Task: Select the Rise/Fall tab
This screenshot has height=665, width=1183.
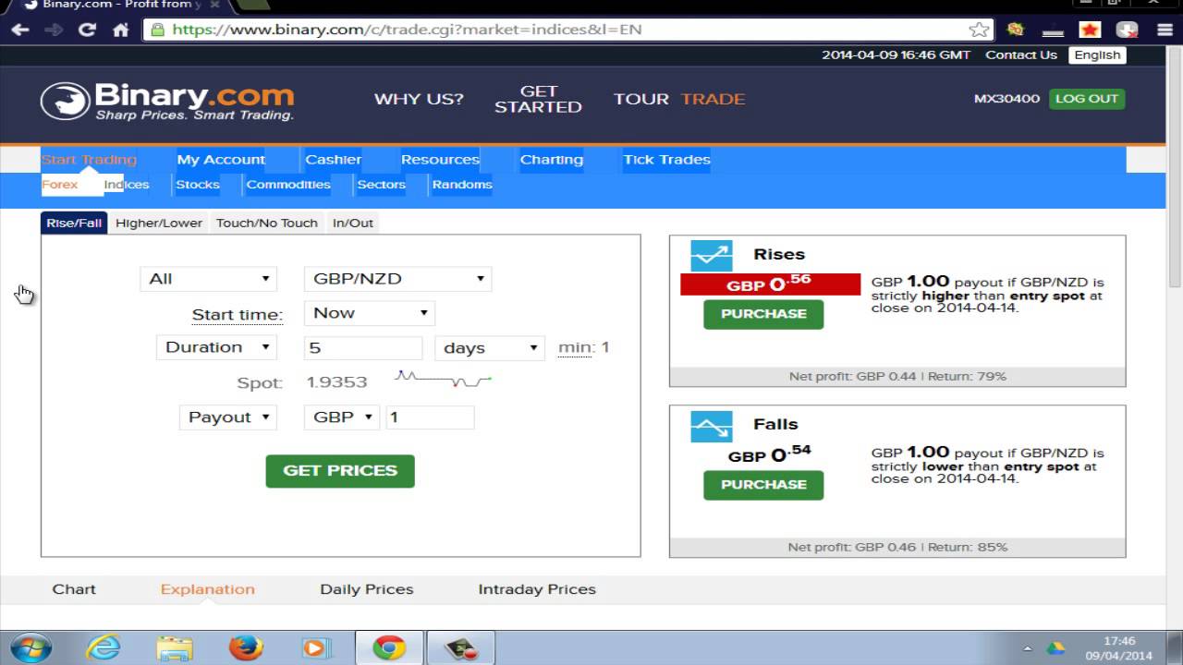Action: 74,223
